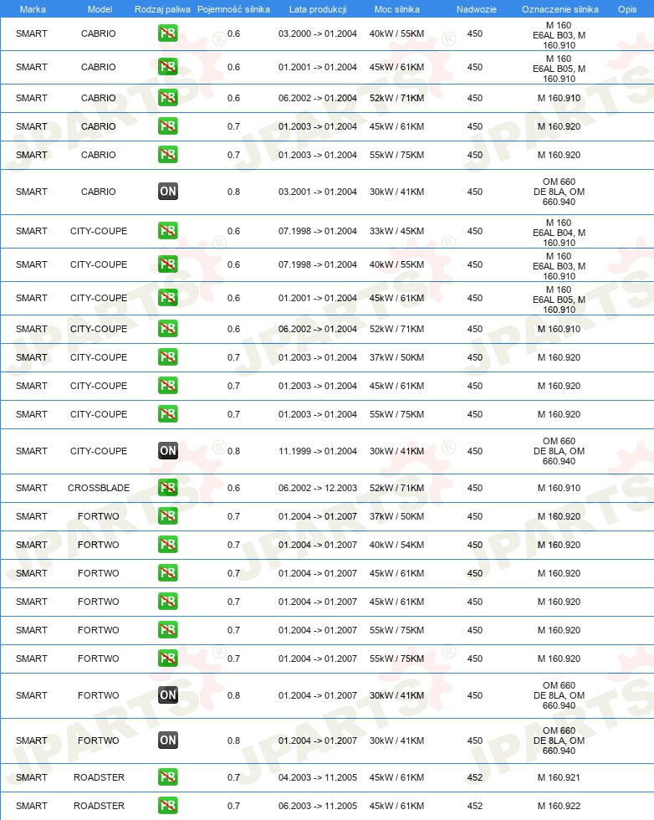Click the date range 11.1999 -> 01.2004
The image size is (654, 820).
coord(318,451)
